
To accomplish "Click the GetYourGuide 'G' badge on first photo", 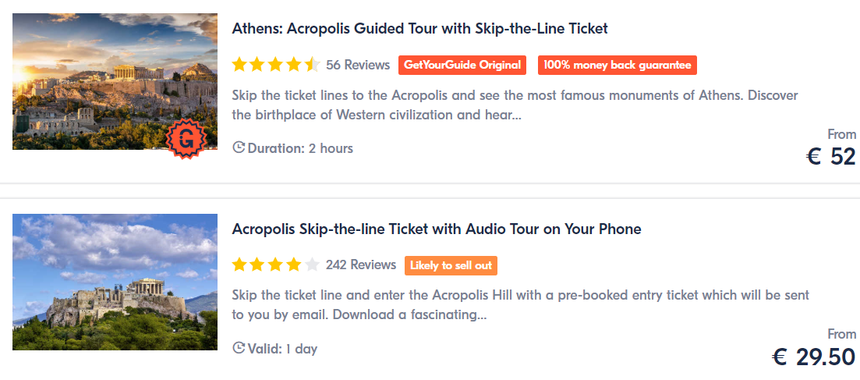I will point(187,140).
